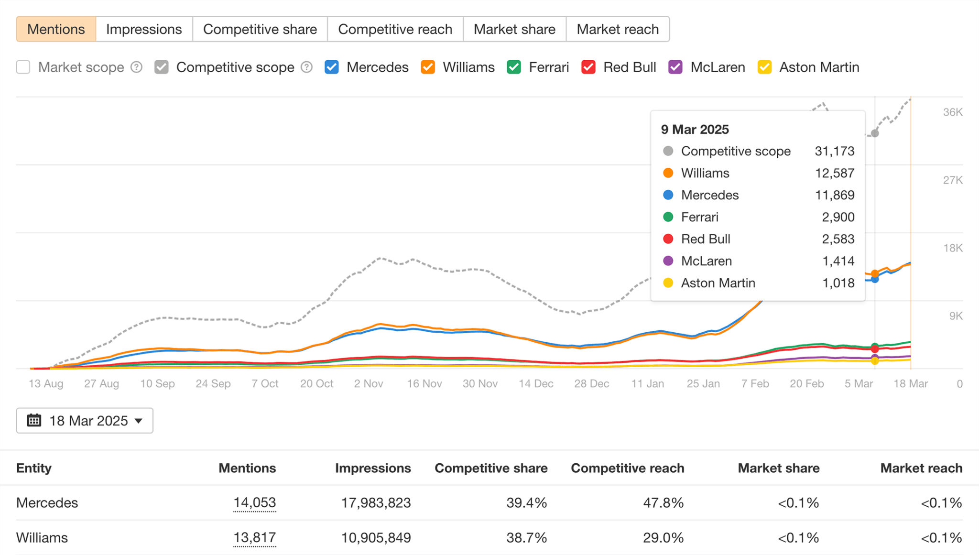Image resolution: width=979 pixels, height=555 pixels.
Task: Click the 14,053 Mentions link for Mercedes
Action: (255, 502)
